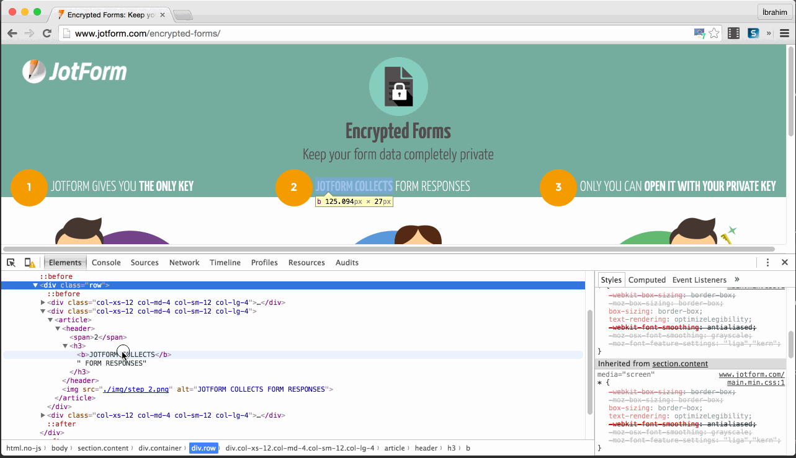
Task: Go back with the browser back arrow
Action: pos(12,33)
